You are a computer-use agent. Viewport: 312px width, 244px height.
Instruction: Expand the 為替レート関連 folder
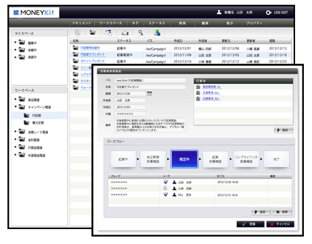(x=16, y=131)
